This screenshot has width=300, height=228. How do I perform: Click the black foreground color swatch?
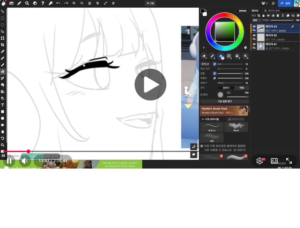[202, 11]
